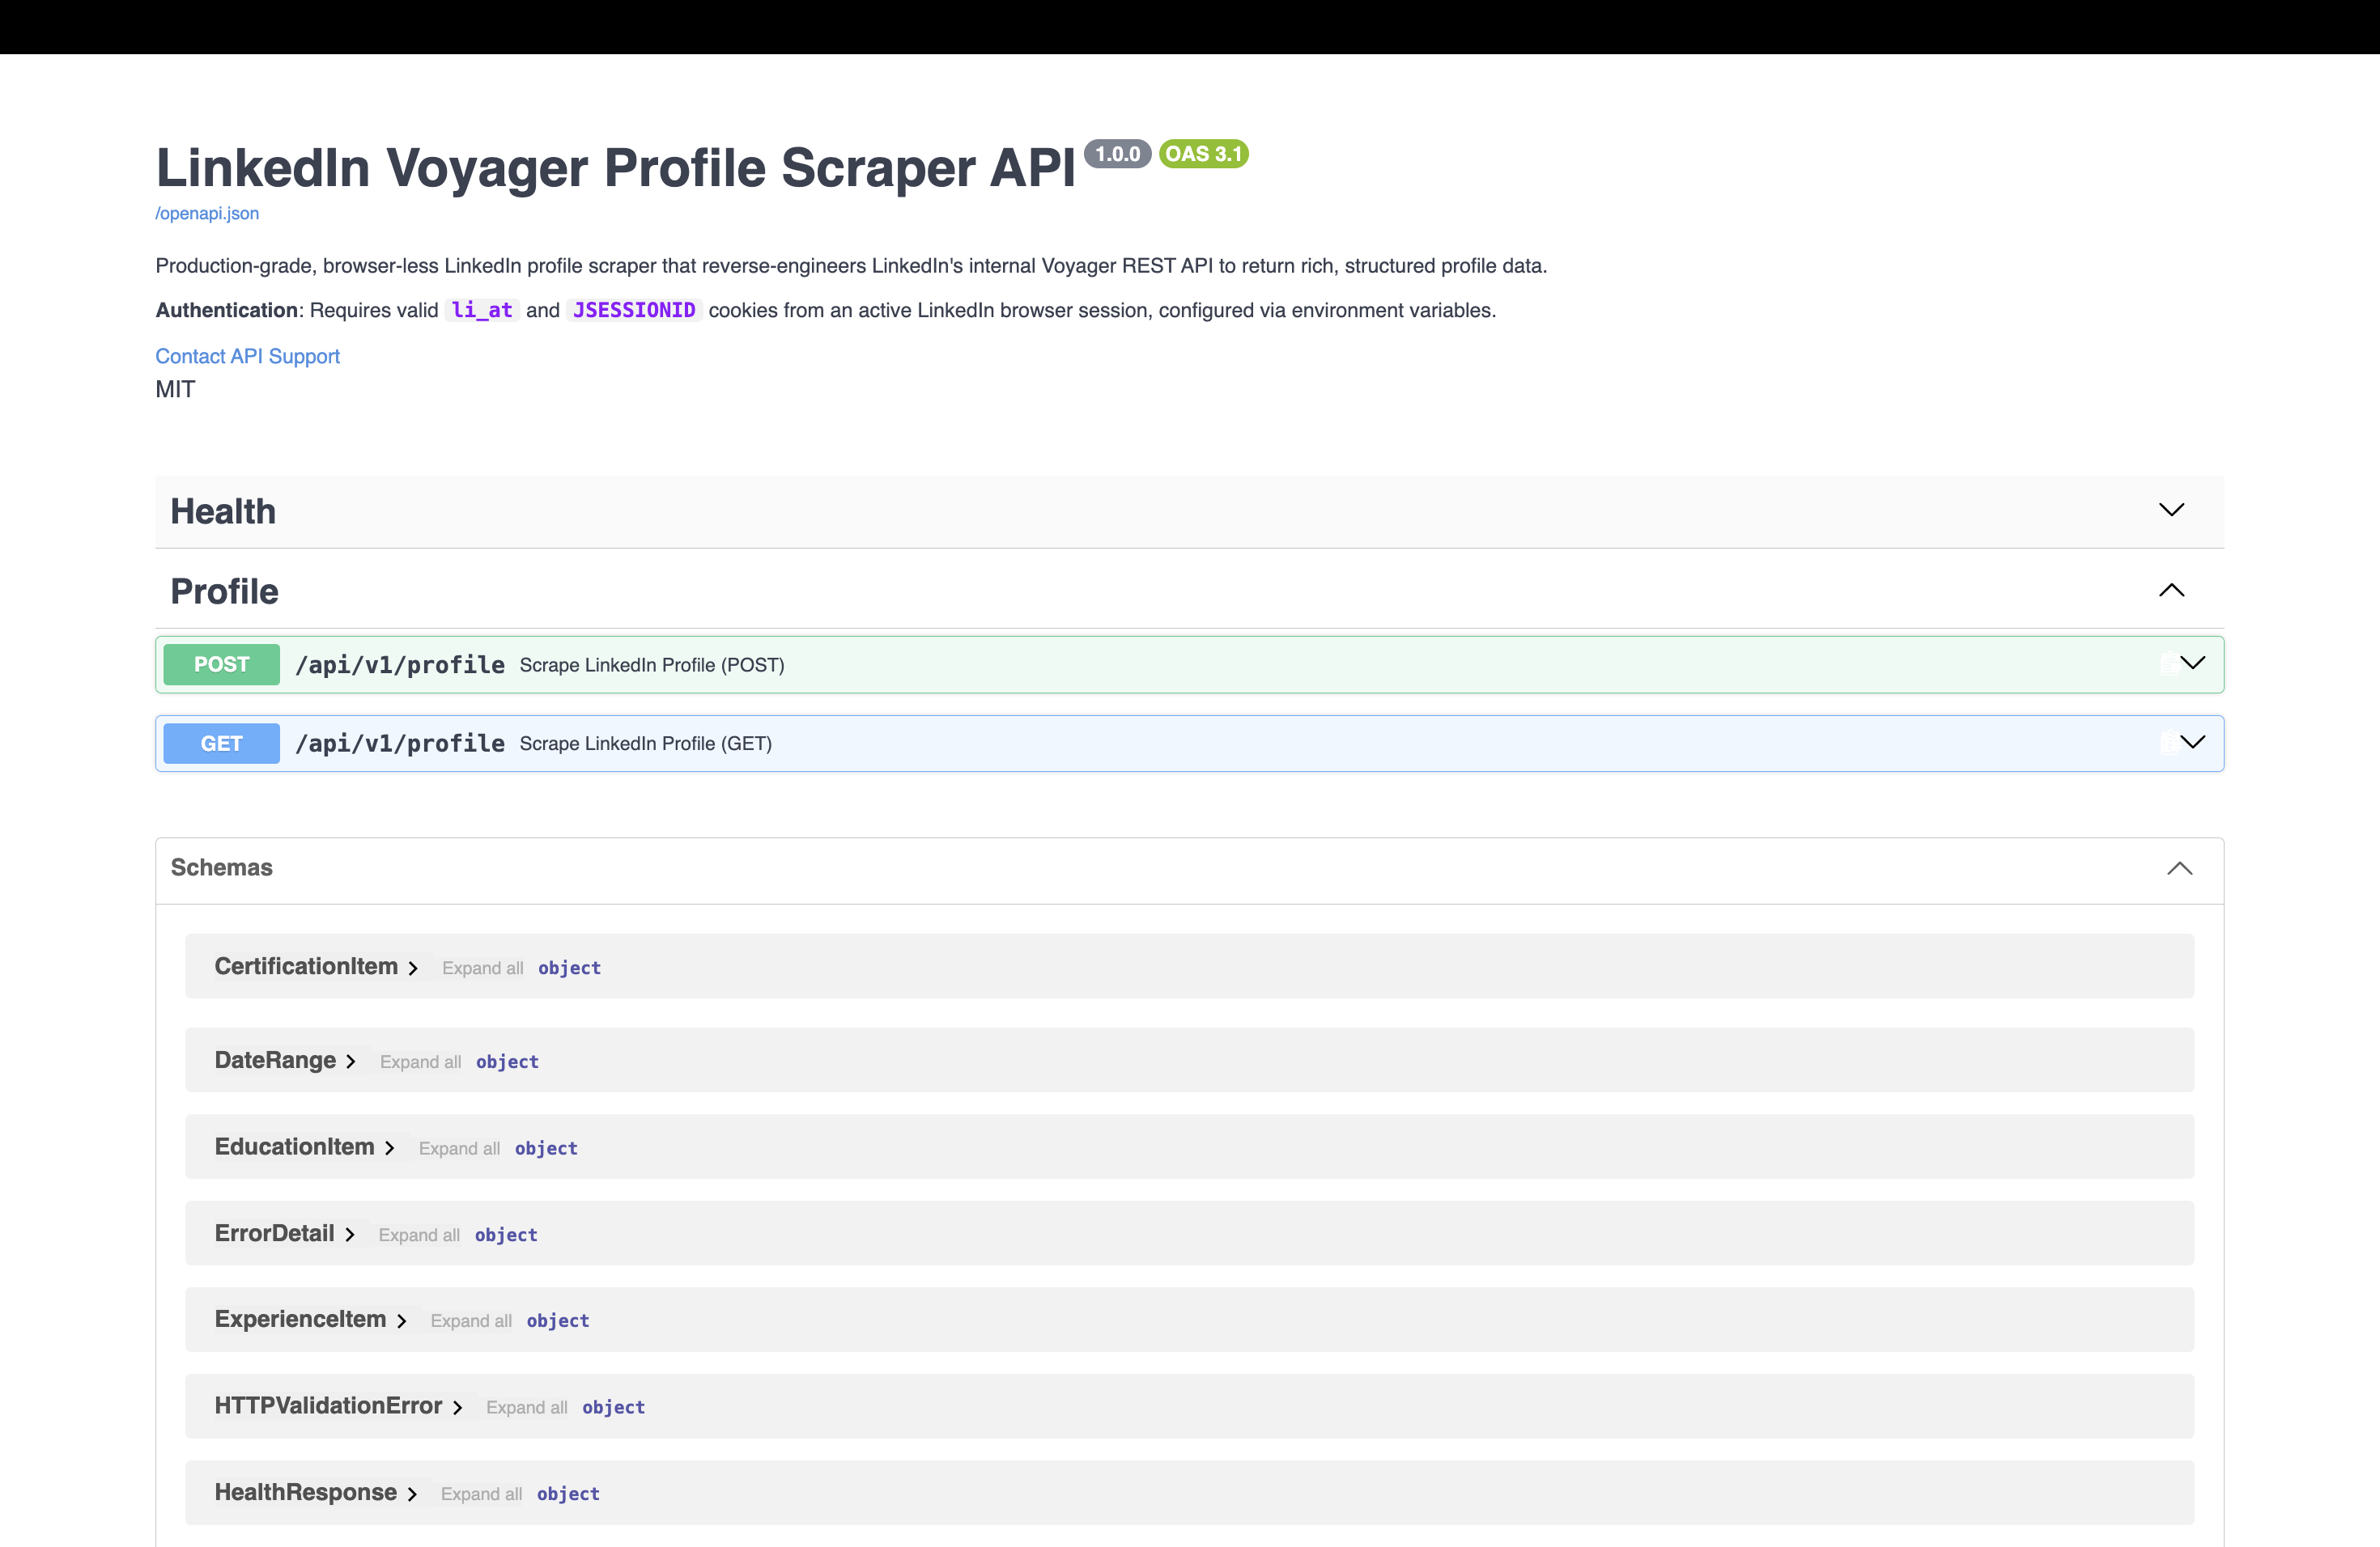This screenshot has width=2380, height=1547.
Task: Click the EducationItem schema name
Action: (294, 1146)
